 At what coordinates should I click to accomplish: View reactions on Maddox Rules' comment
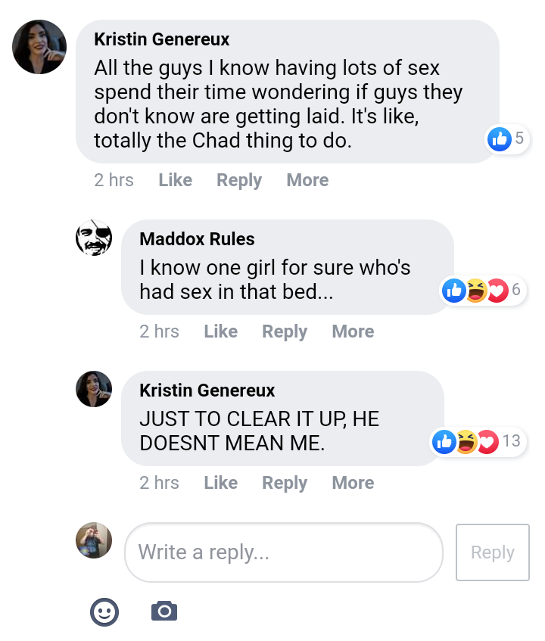483,290
